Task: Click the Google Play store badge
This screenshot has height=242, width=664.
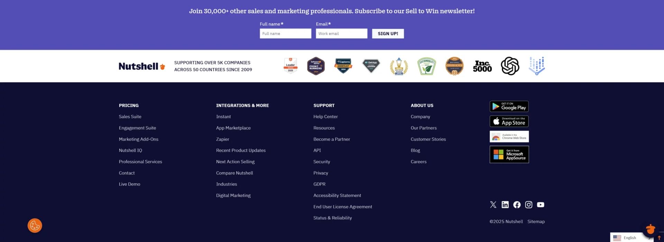Action: coord(509,107)
